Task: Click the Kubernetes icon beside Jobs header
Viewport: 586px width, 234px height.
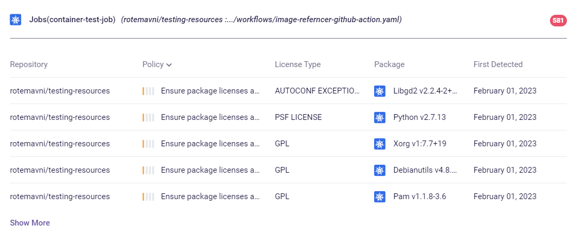Action: pos(16,20)
